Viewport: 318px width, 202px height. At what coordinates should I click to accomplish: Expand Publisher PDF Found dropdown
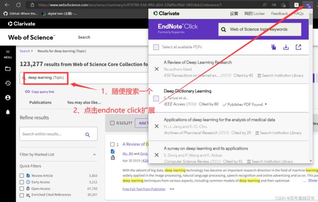coord(245,104)
